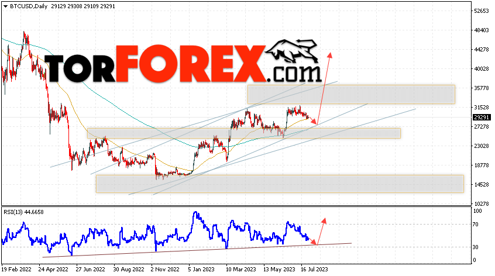This screenshot has width=495, height=276.
Task: Click the 24 Apr 2022 date label
Action: (x=53, y=270)
